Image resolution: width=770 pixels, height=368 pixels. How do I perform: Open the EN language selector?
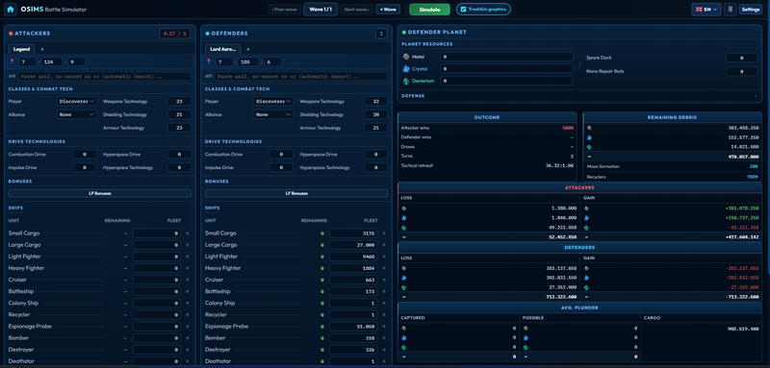click(x=706, y=10)
